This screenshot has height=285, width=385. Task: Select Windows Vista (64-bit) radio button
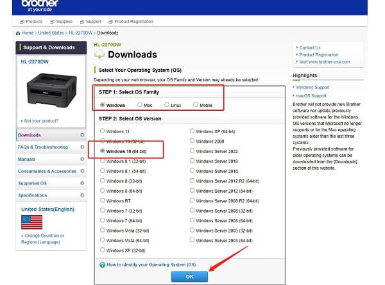tap(103, 240)
